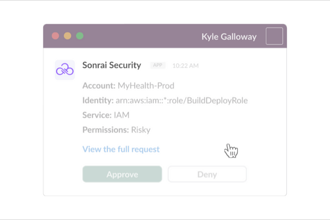Click the red close window dot

[55, 36]
